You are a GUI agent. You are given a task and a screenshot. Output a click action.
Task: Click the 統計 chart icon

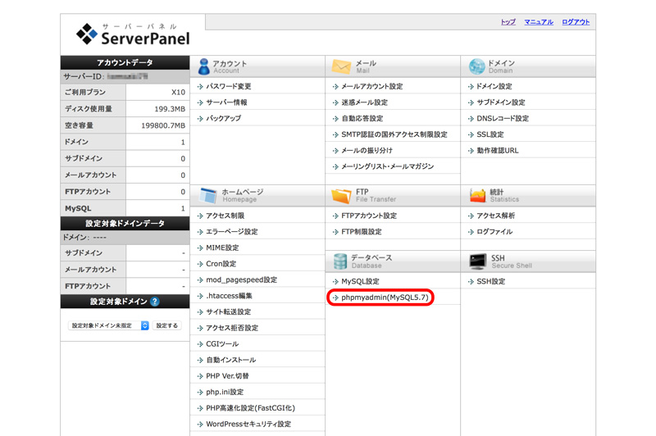[x=477, y=196]
